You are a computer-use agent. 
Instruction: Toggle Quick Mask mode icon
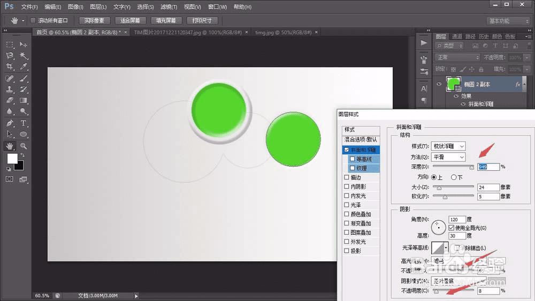point(10,179)
